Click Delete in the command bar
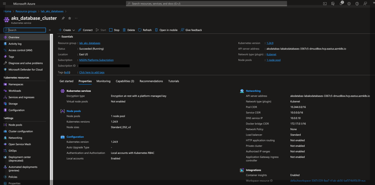Viewport: 375px width, 185px height. 129,30
